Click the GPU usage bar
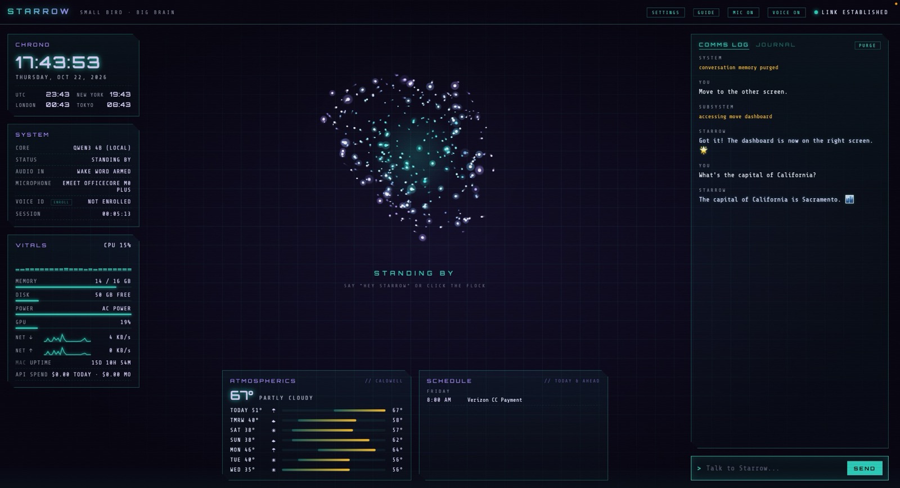 (x=73, y=328)
